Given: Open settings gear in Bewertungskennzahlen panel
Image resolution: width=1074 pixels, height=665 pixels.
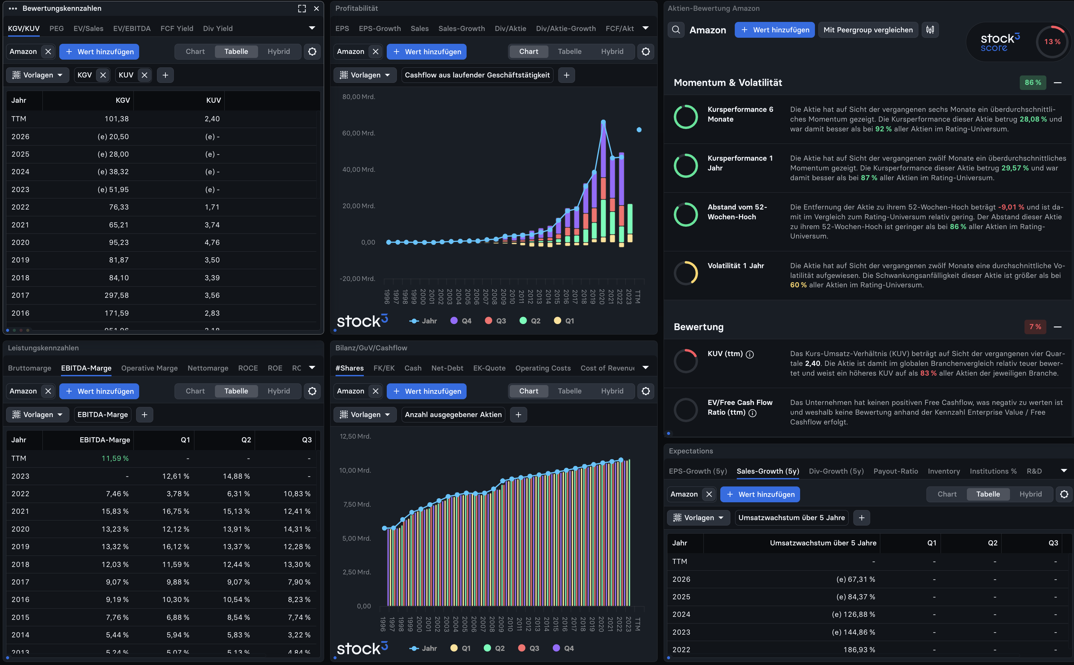Looking at the screenshot, I should coord(312,52).
